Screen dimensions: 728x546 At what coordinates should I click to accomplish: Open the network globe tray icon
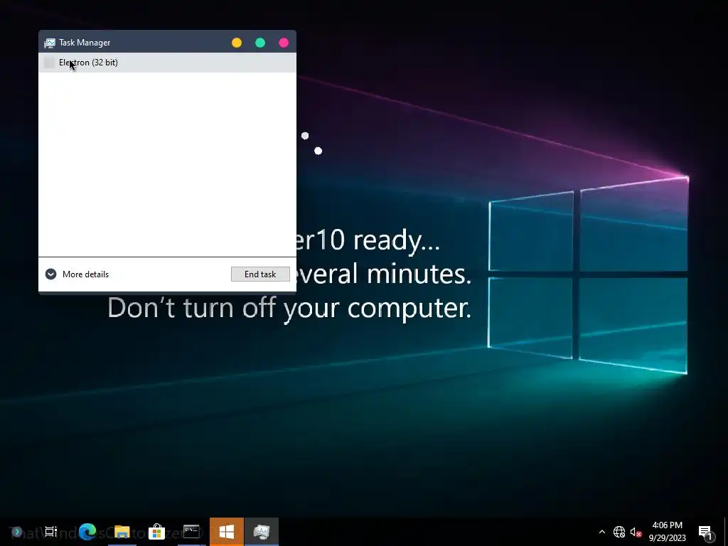pyautogui.click(x=619, y=532)
